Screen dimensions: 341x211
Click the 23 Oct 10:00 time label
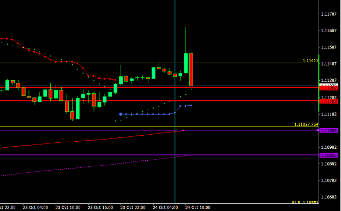pyautogui.click(x=68, y=208)
